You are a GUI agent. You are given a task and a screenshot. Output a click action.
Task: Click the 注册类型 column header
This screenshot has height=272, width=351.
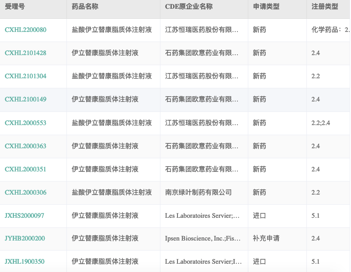[324, 7]
